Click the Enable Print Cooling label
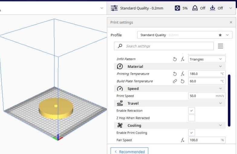This screenshot has width=237, height=154. (132, 133)
